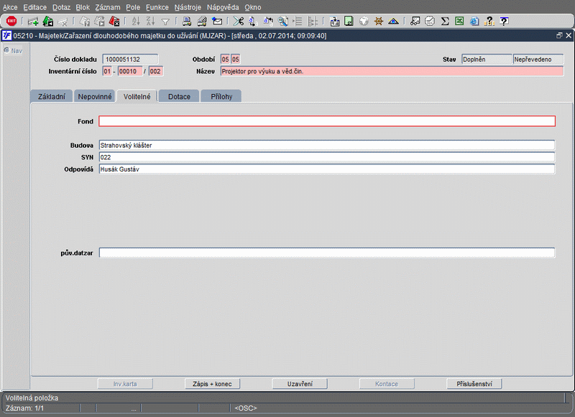Click the Uzavření button
This screenshot has width=575, height=417.
tap(300, 384)
